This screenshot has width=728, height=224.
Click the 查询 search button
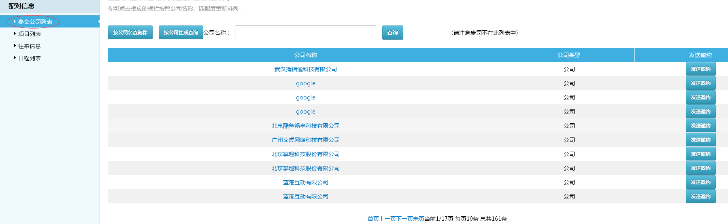pos(392,33)
